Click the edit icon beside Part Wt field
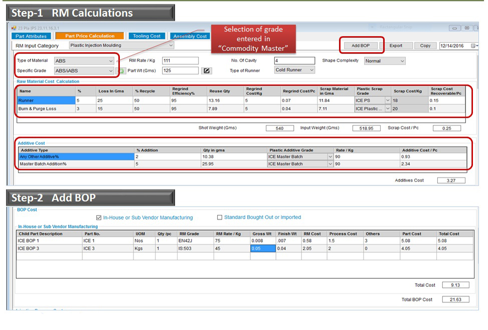Image resolution: width=488 pixels, height=330 pixels. (x=207, y=71)
